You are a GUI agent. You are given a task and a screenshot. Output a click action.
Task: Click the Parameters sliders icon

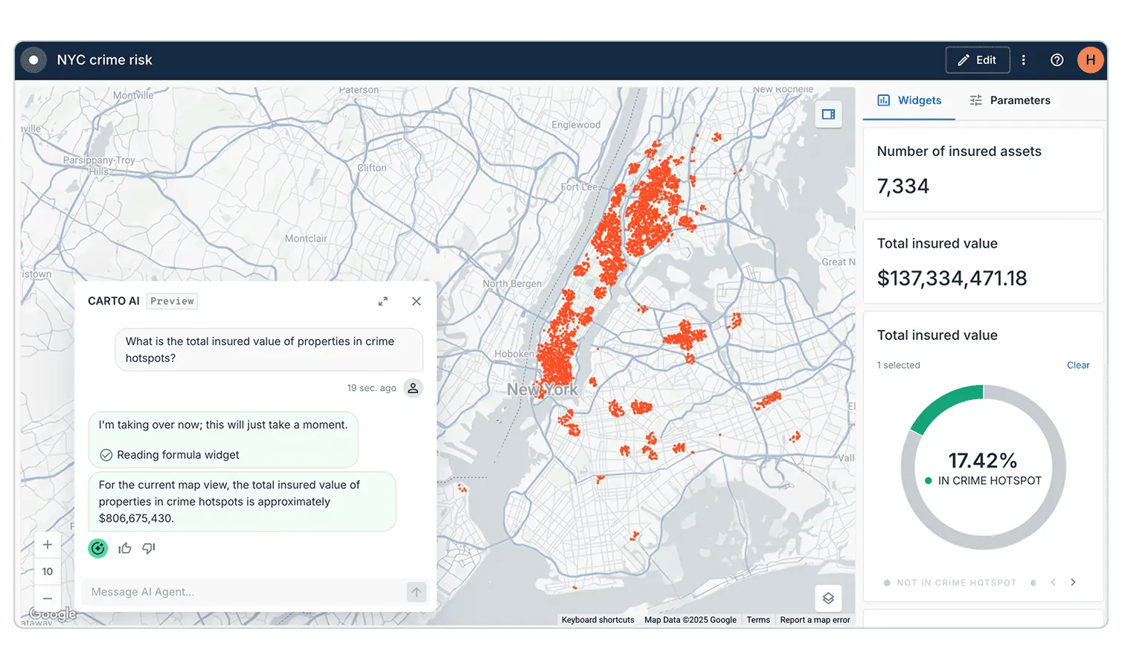point(975,100)
